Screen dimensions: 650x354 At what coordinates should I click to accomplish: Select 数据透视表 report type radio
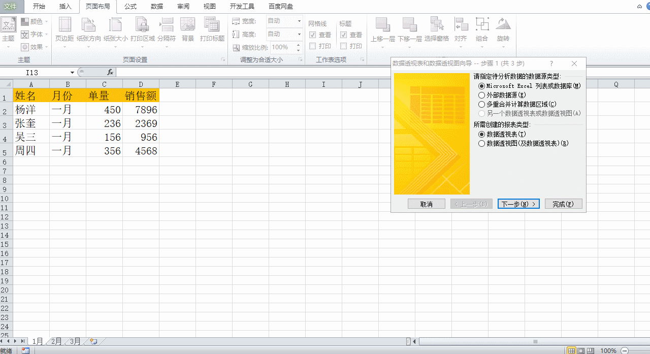[x=482, y=134]
